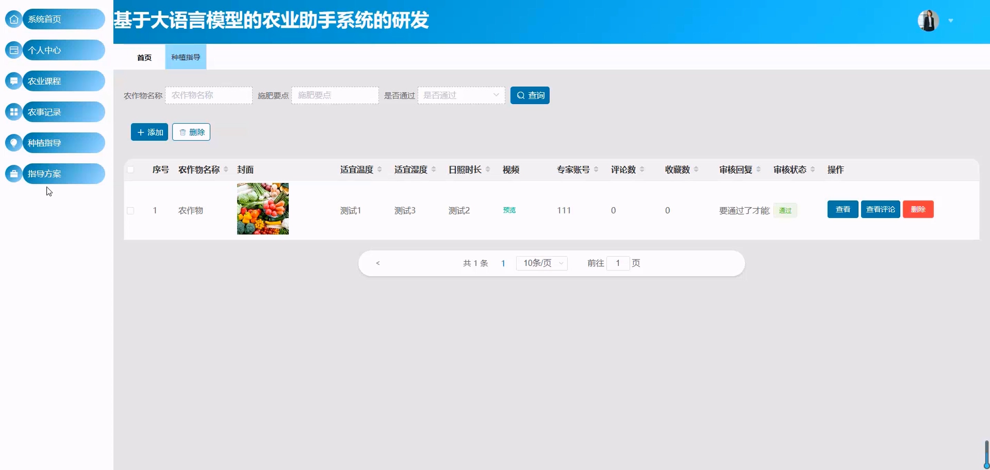Open the 是否通过 dropdown filter

coord(461,95)
